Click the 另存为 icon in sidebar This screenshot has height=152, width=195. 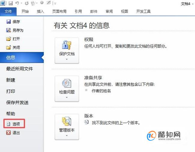(8, 30)
